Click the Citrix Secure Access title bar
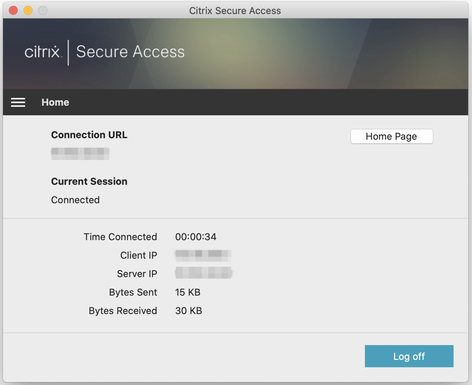Screen dimensions: 472x385 [235, 10]
